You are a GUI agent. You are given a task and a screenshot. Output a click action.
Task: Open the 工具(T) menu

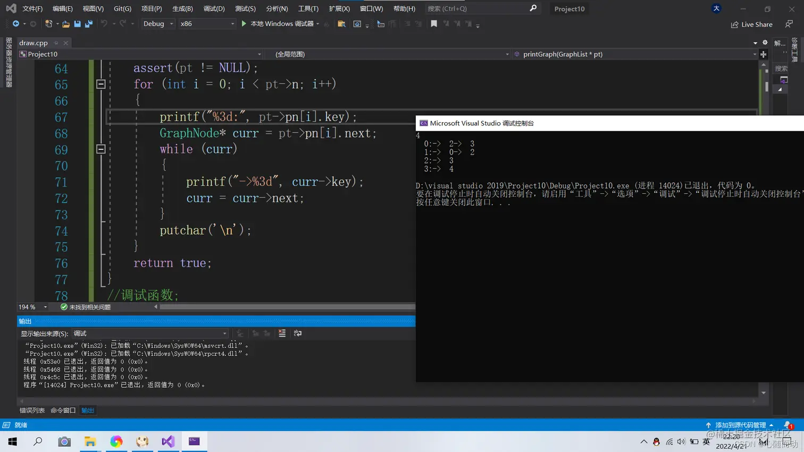[x=308, y=8]
